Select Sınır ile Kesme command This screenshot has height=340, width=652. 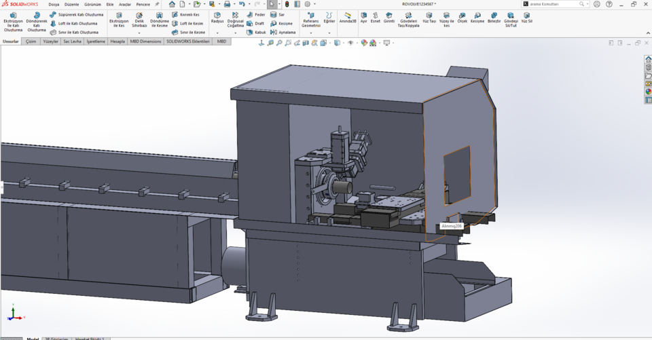[x=188, y=32]
